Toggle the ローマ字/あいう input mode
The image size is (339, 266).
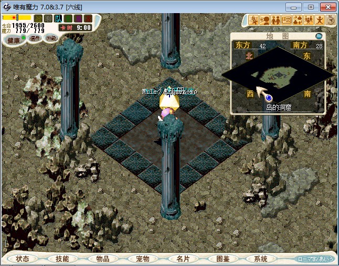pos(315,259)
